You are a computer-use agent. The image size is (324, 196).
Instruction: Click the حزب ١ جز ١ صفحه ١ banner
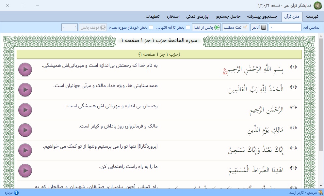pos(159,54)
